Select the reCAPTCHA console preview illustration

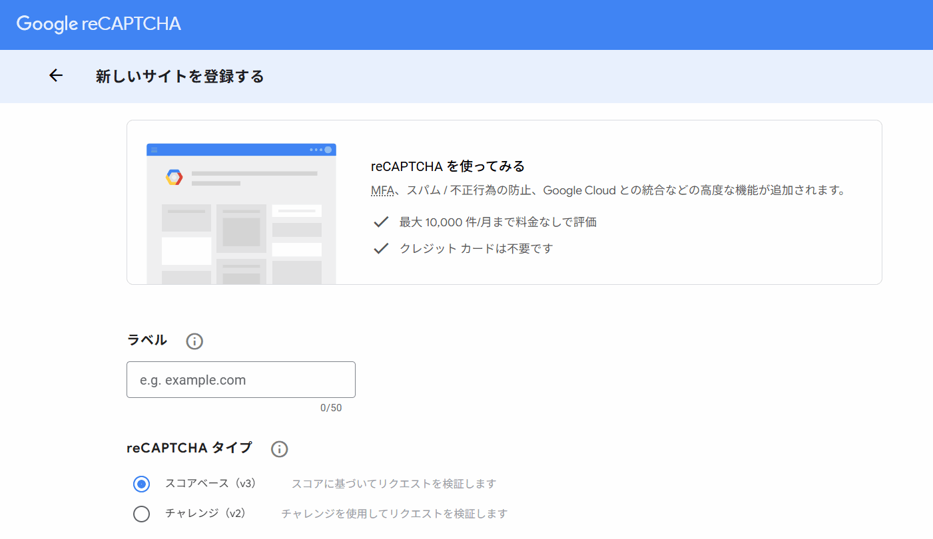(x=241, y=214)
